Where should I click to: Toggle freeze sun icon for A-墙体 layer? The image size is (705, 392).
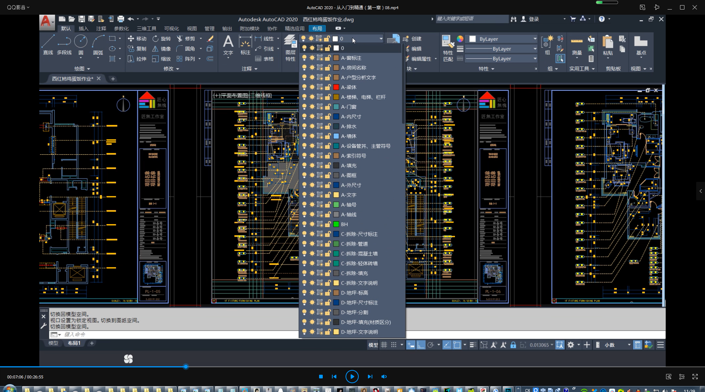pyautogui.click(x=312, y=136)
